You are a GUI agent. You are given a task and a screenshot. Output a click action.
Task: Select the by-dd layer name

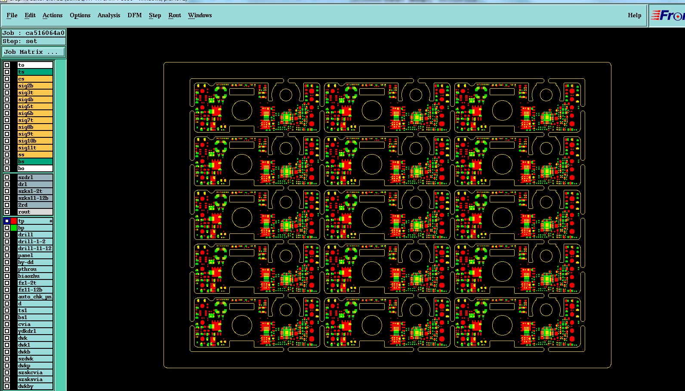click(x=35, y=262)
